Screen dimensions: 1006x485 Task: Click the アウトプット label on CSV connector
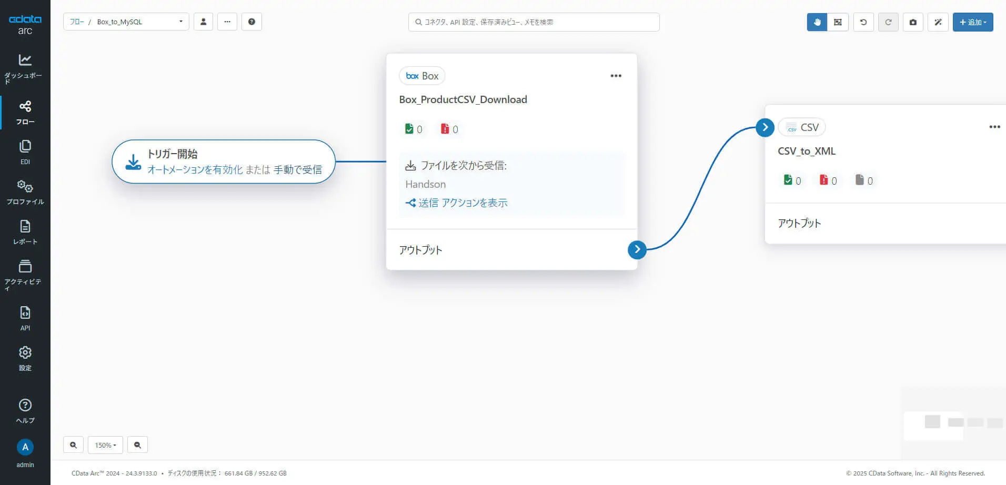click(x=799, y=223)
